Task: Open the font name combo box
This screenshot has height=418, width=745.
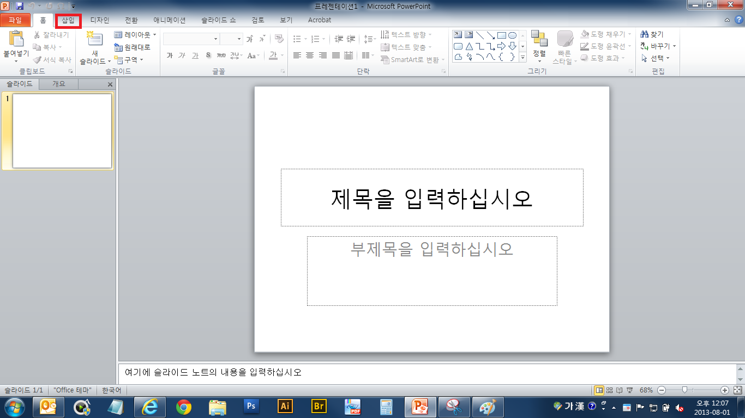Action: click(x=191, y=39)
